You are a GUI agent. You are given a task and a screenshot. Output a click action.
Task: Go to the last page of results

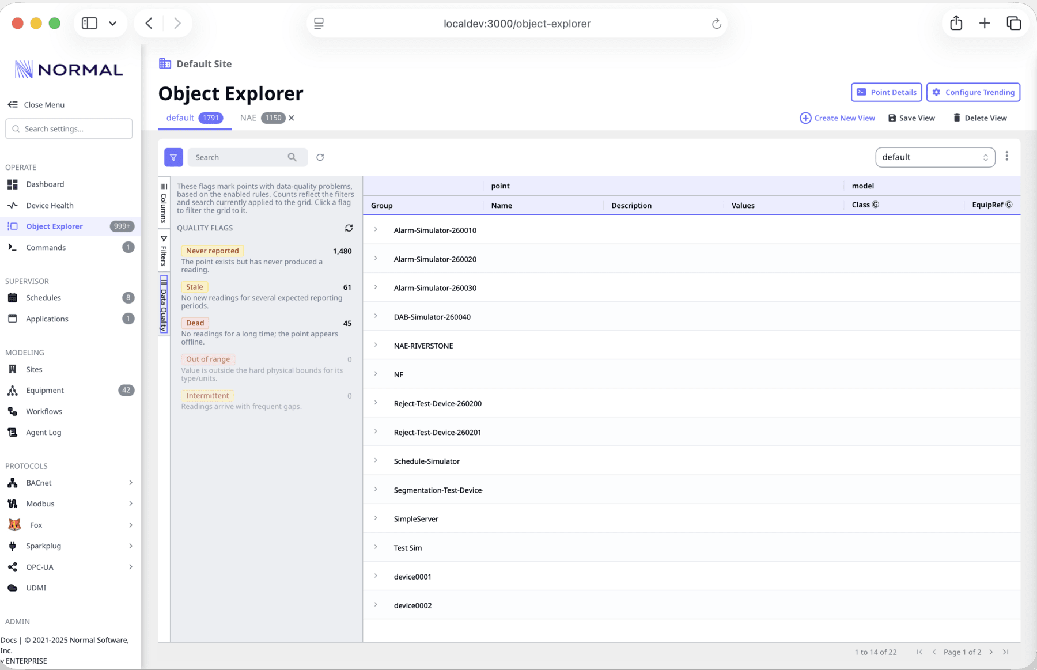coord(1006,652)
